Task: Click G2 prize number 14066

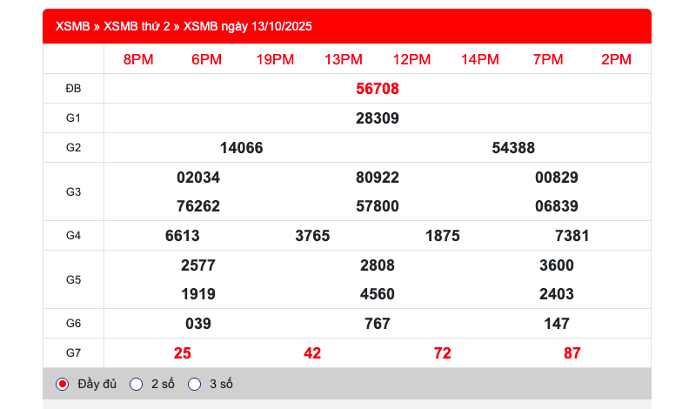Action: (x=242, y=148)
